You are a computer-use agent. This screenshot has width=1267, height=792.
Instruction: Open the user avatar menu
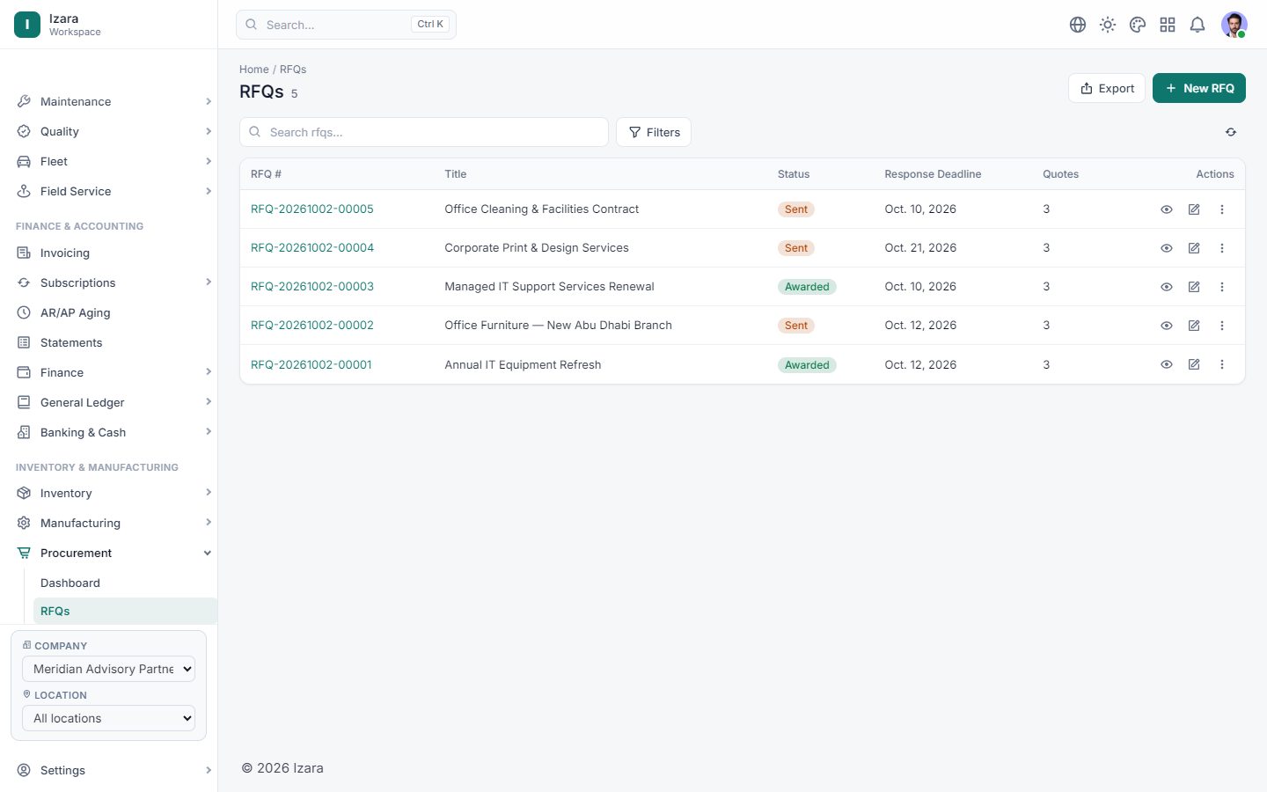pyautogui.click(x=1234, y=25)
